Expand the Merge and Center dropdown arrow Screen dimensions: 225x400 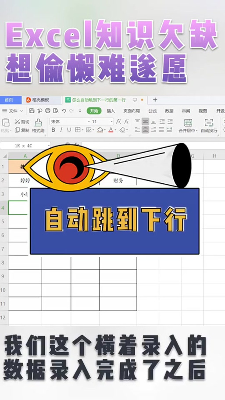pyautogui.click(x=196, y=131)
